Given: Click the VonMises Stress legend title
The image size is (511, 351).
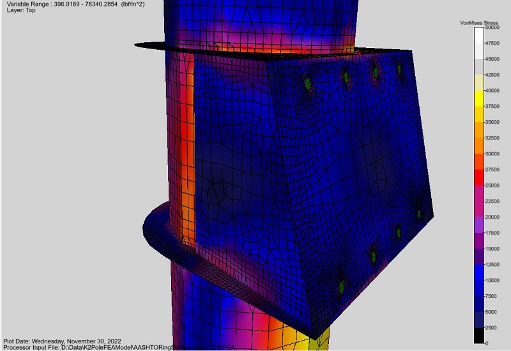Looking at the screenshot, I should click(478, 23).
